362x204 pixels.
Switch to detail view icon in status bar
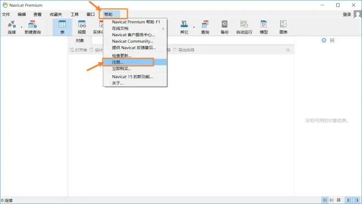click(x=331, y=200)
